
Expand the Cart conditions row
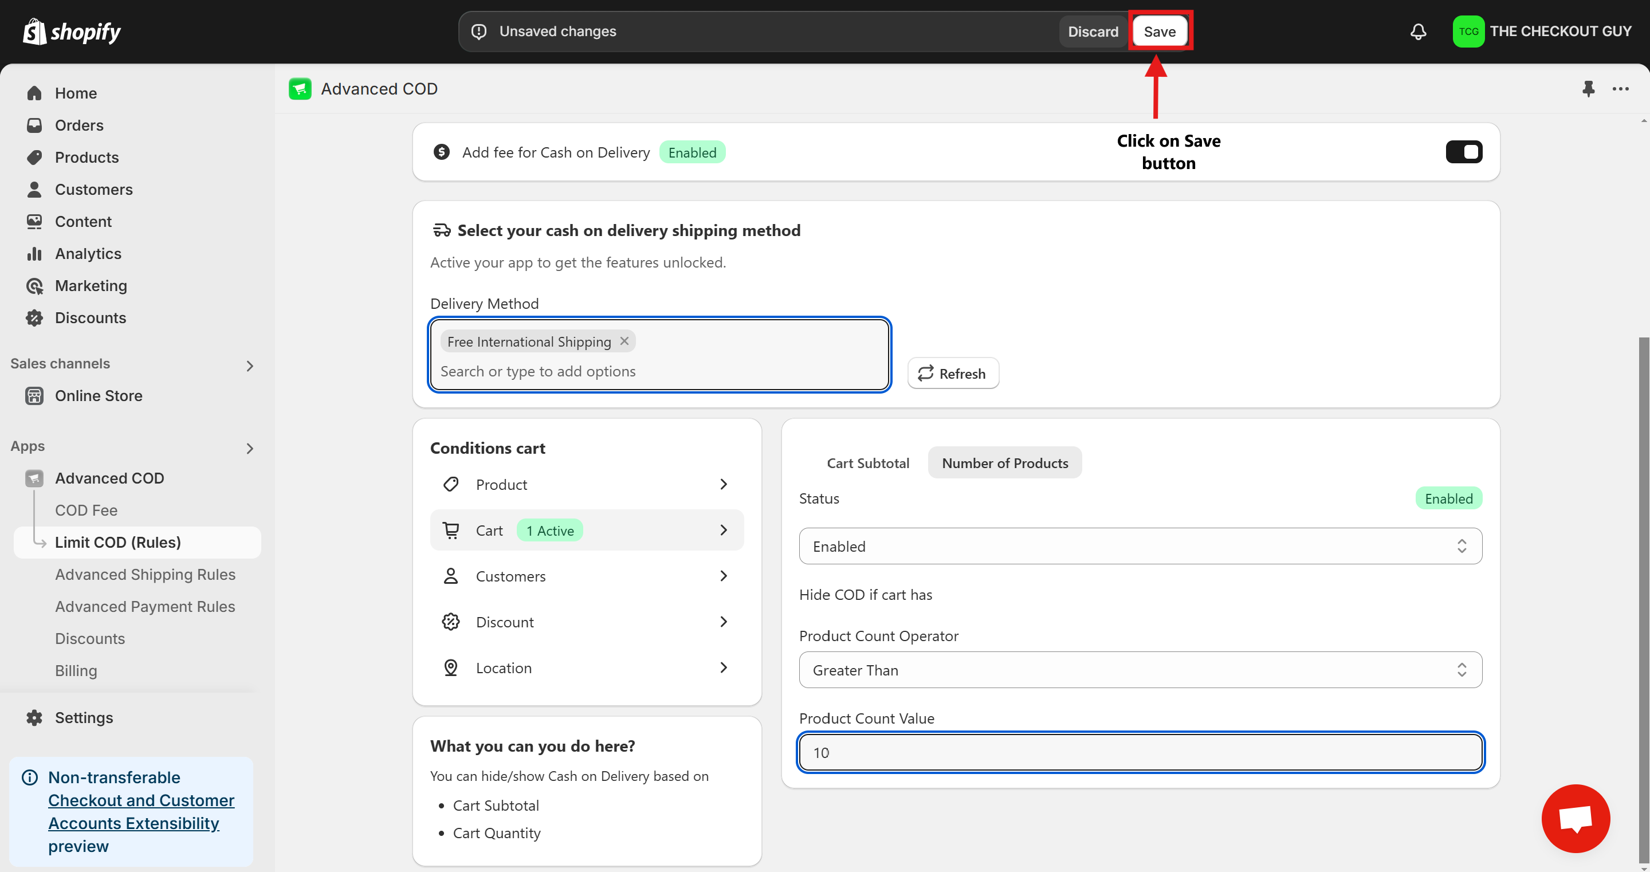coord(587,530)
